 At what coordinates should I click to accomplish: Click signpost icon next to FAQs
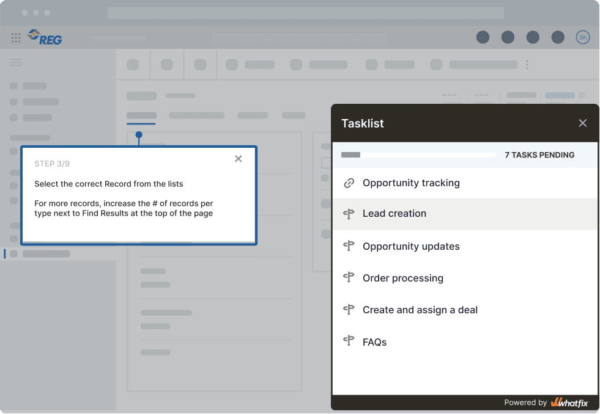click(349, 340)
